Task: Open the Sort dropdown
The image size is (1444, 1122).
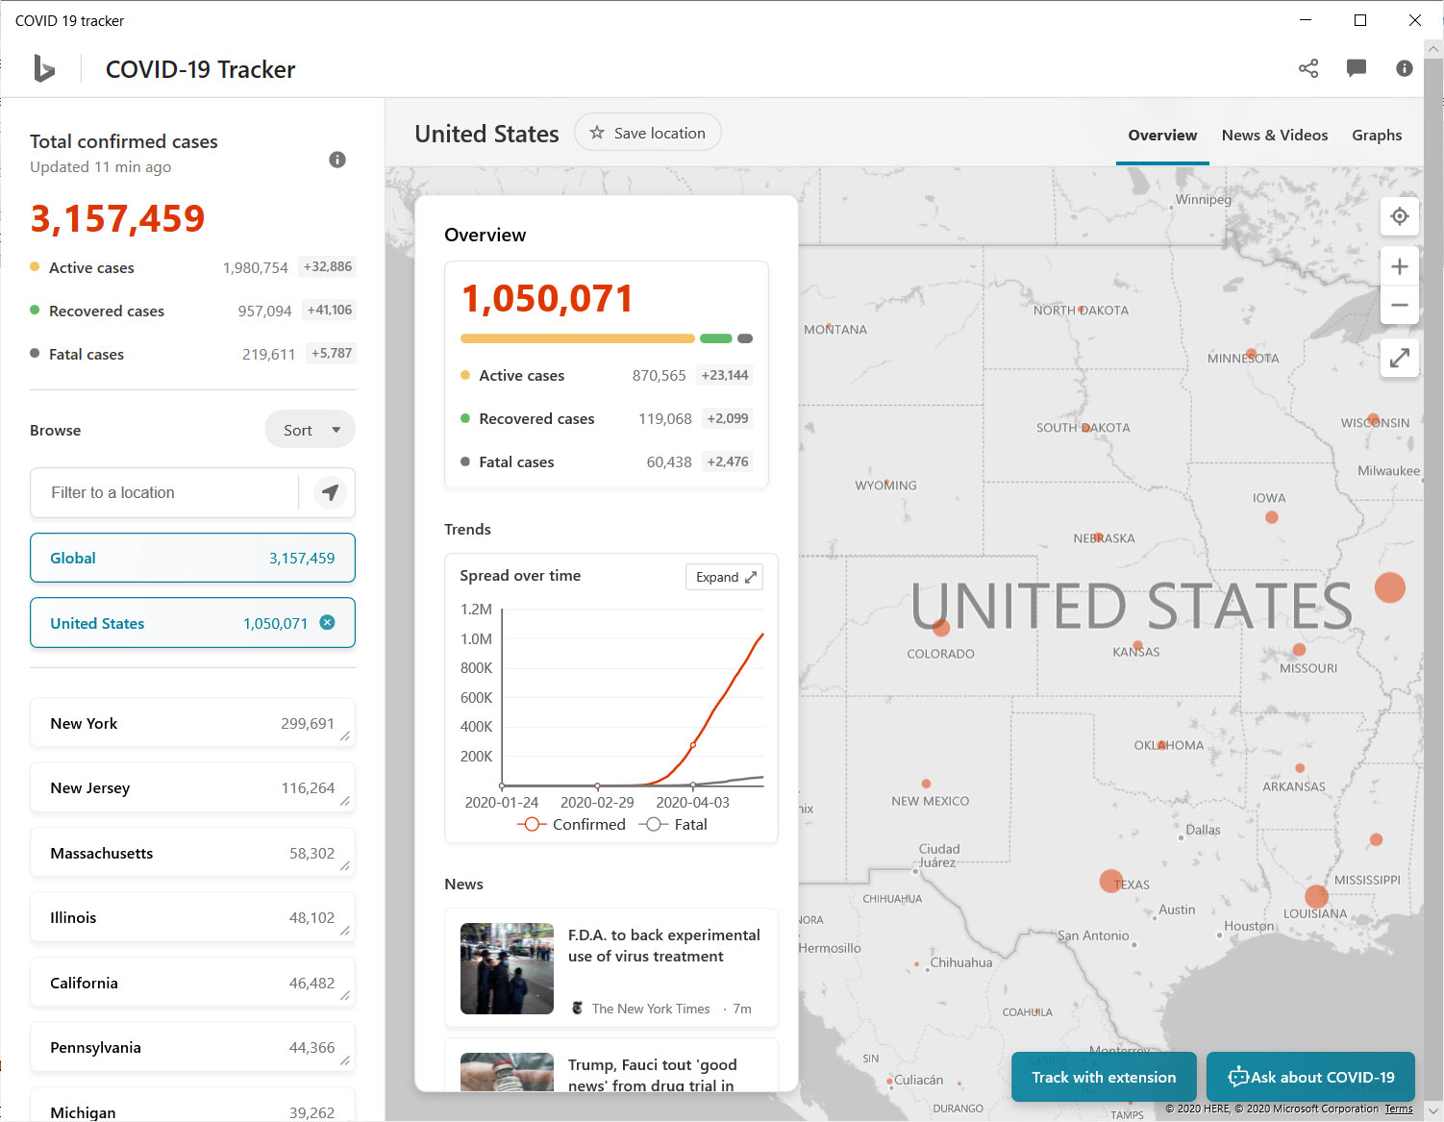Action: click(x=310, y=430)
